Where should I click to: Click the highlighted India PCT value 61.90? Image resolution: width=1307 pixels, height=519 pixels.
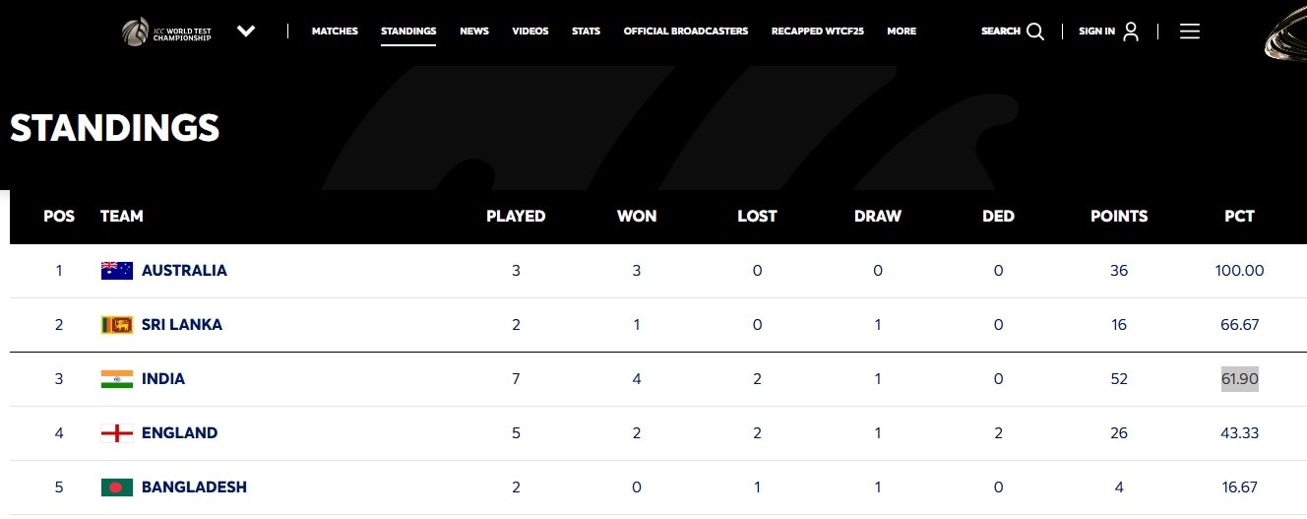tap(1240, 379)
